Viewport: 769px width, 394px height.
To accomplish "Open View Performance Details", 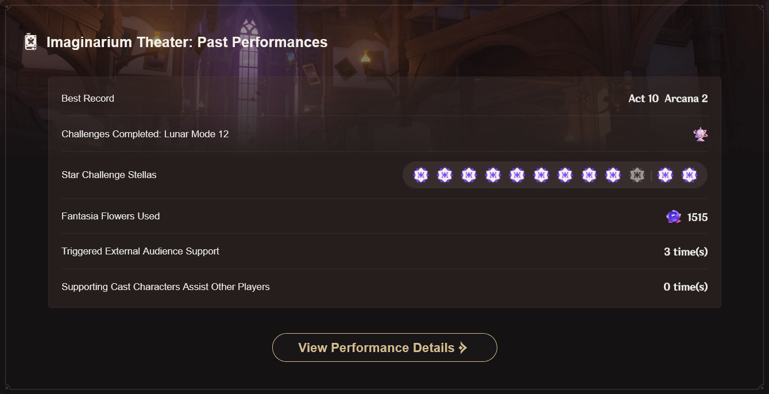I will point(384,347).
